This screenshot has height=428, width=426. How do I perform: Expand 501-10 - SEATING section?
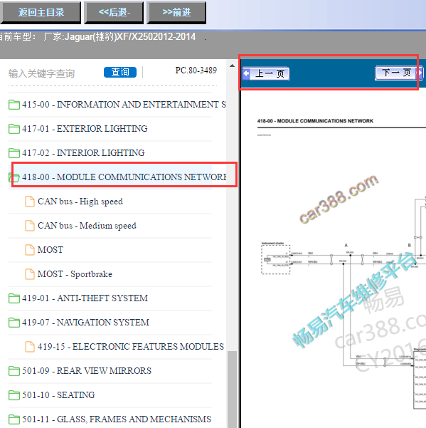coord(58,395)
